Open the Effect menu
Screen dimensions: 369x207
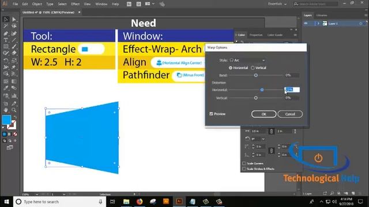tap(76, 4)
